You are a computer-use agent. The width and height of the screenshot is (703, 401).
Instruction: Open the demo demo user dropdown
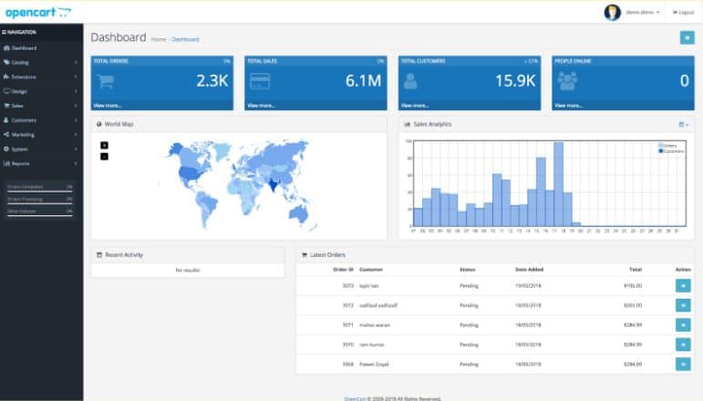pyautogui.click(x=643, y=12)
